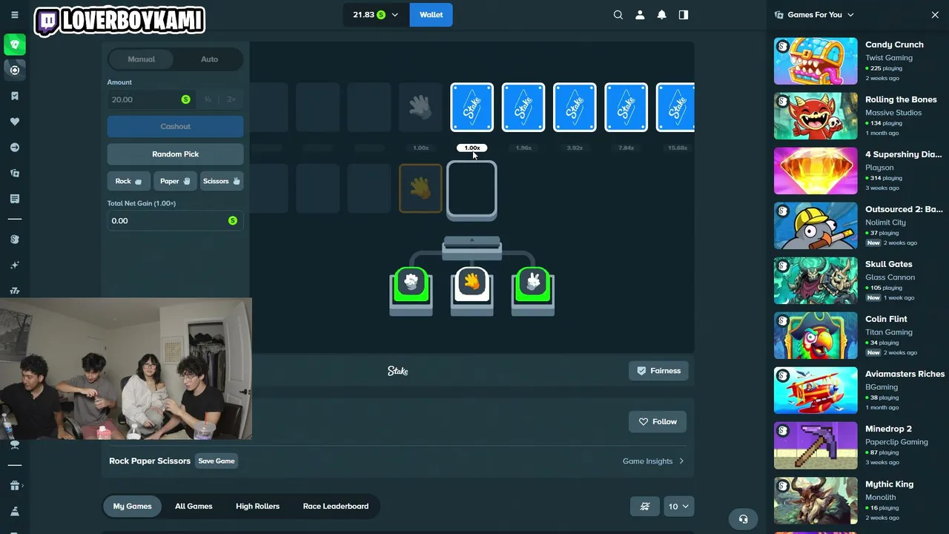The width and height of the screenshot is (949, 534).
Task: Open the playing cards sidebar icon
Action: pos(15,173)
